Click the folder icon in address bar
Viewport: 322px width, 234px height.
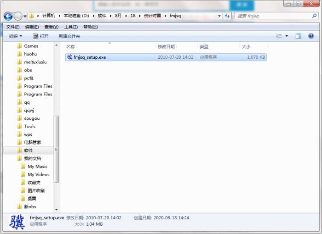32,16
